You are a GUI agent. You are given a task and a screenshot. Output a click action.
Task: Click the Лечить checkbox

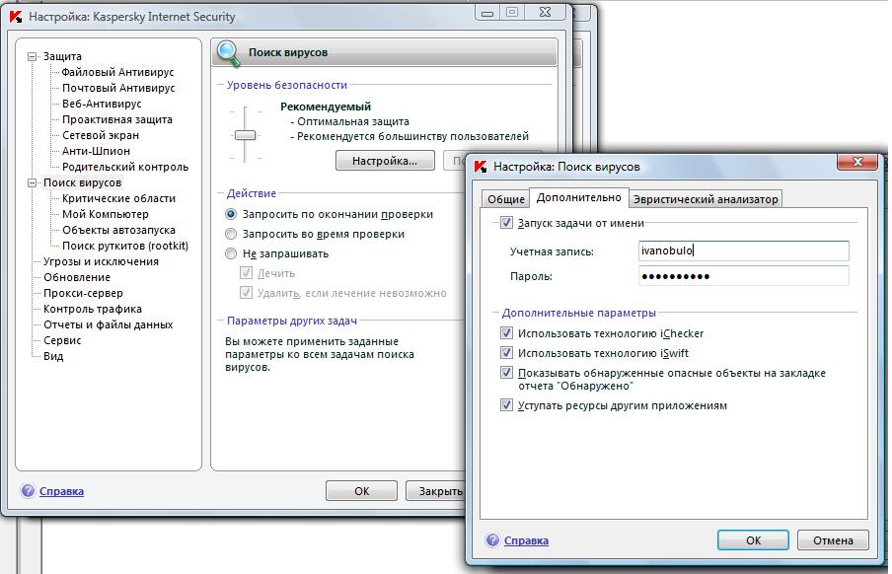(x=246, y=273)
